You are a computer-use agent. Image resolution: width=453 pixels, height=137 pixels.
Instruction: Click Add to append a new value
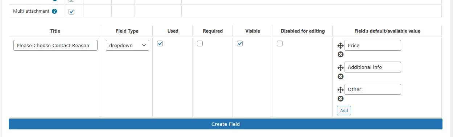(344, 111)
